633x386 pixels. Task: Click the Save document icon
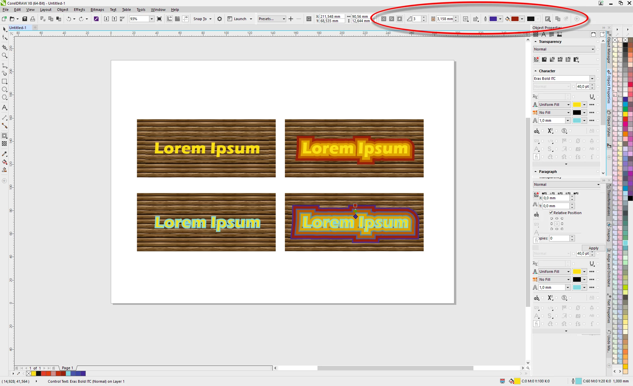coord(25,19)
